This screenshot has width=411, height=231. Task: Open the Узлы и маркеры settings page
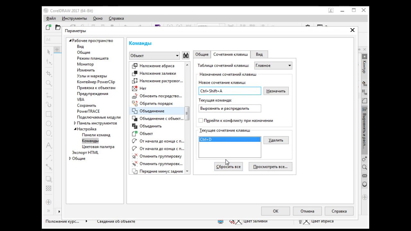[x=92, y=76]
